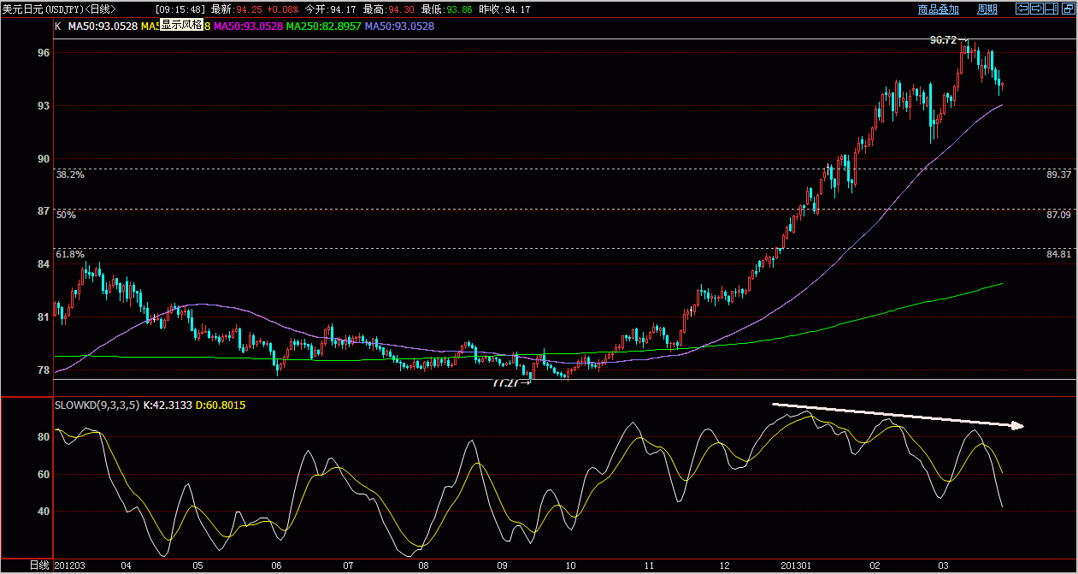
Task: Open the 商品叠加 overlay link
Action: pyautogui.click(x=939, y=9)
